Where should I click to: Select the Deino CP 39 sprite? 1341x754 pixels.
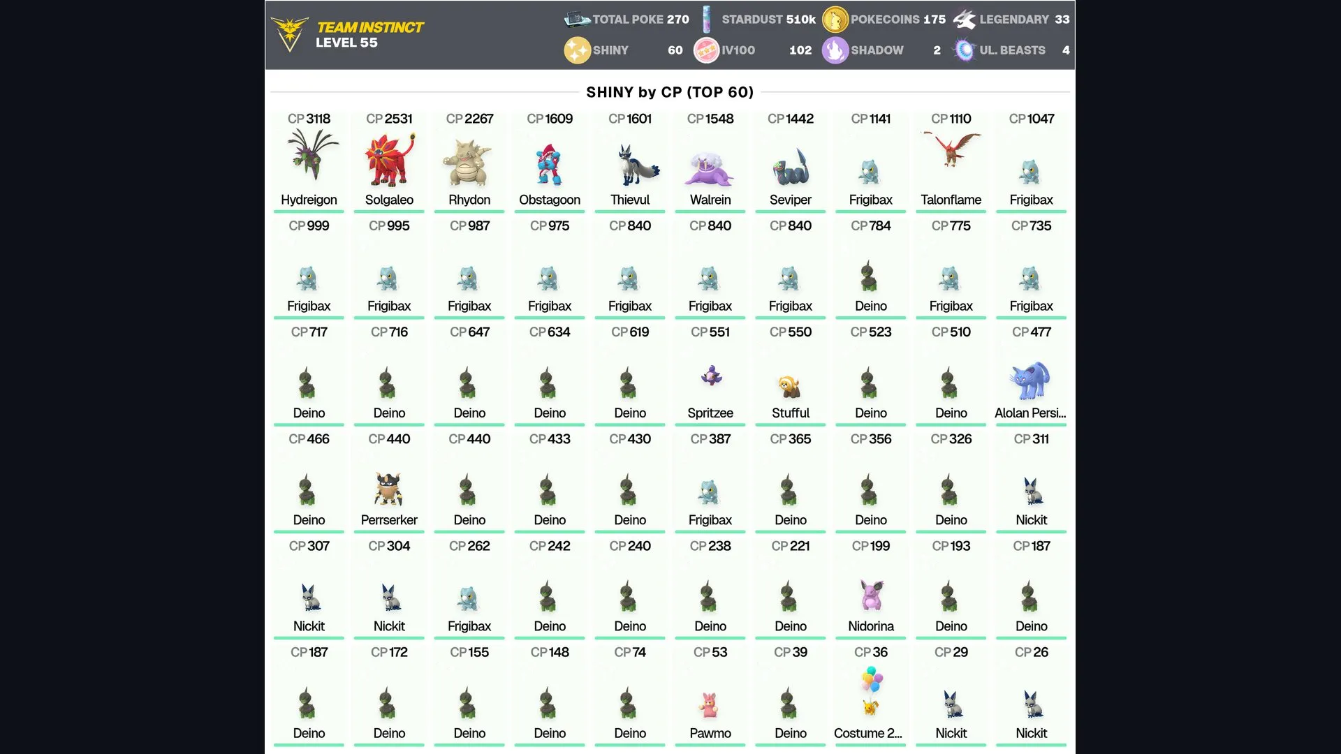[x=788, y=702]
